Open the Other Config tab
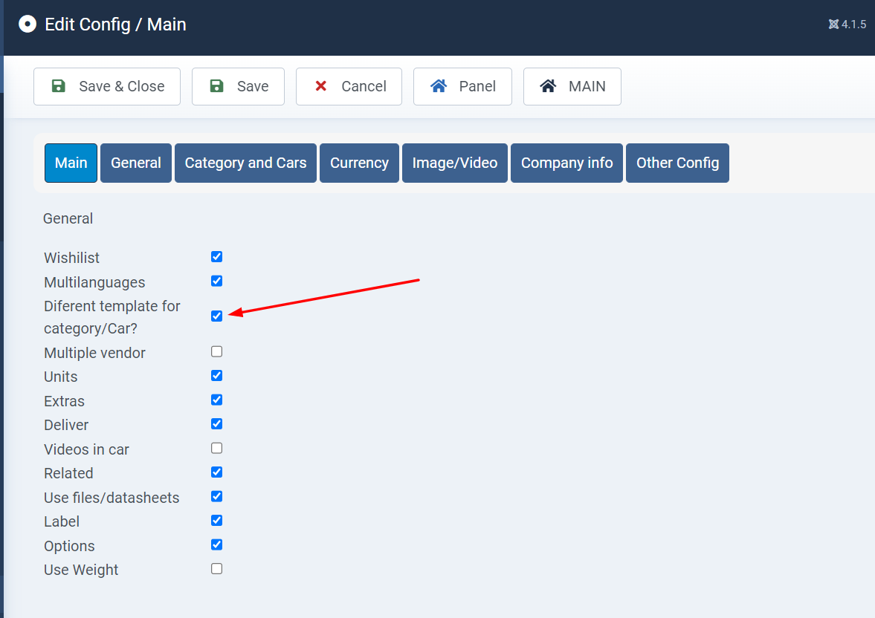Screen dimensions: 875x618 pyautogui.click(x=677, y=163)
